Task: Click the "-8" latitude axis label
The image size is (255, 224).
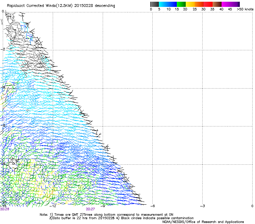Action: pos(3,163)
